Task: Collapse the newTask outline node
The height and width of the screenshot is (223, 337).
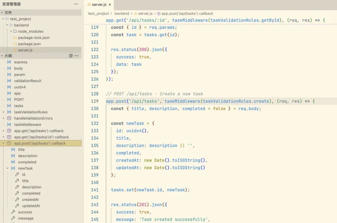Action: pos(7,168)
